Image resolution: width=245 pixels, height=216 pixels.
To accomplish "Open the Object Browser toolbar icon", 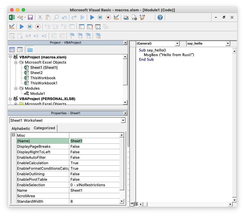I will tap(142, 17).
